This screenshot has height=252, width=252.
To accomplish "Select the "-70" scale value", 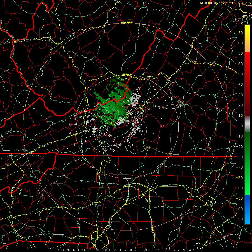I will pos(239,199).
